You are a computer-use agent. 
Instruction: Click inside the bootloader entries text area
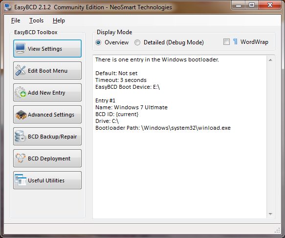click(179, 137)
